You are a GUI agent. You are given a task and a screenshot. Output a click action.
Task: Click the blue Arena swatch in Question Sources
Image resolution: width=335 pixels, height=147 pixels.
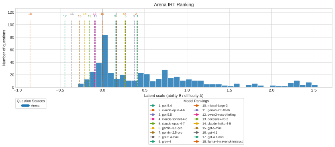25,105
